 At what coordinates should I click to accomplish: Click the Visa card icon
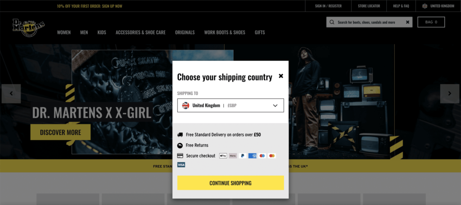click(181, 165)
